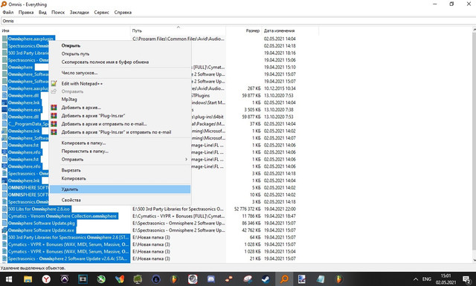The height and width of the screenshot is (286, 476).
Task: Select file '500 Libs for Omnisphere 2.6.iso'
Action: pyautogui.click(x=39, y=209)
